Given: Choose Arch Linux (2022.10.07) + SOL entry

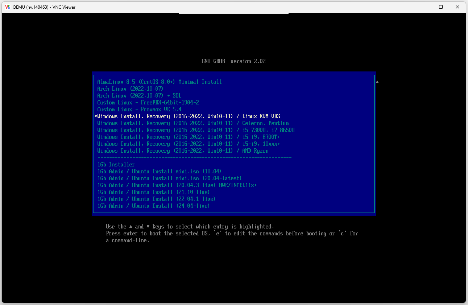Looking at the screenshot, I should [x=139, y=96].
